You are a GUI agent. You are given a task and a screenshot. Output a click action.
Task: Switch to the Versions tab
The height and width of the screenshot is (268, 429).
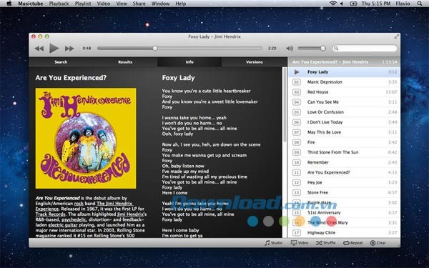[254, 62]
